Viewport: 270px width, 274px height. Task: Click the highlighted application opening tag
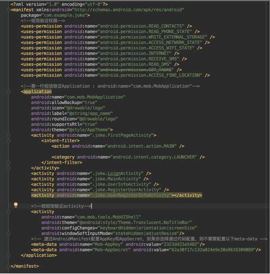pyautogui.click(x=36, y=91)
